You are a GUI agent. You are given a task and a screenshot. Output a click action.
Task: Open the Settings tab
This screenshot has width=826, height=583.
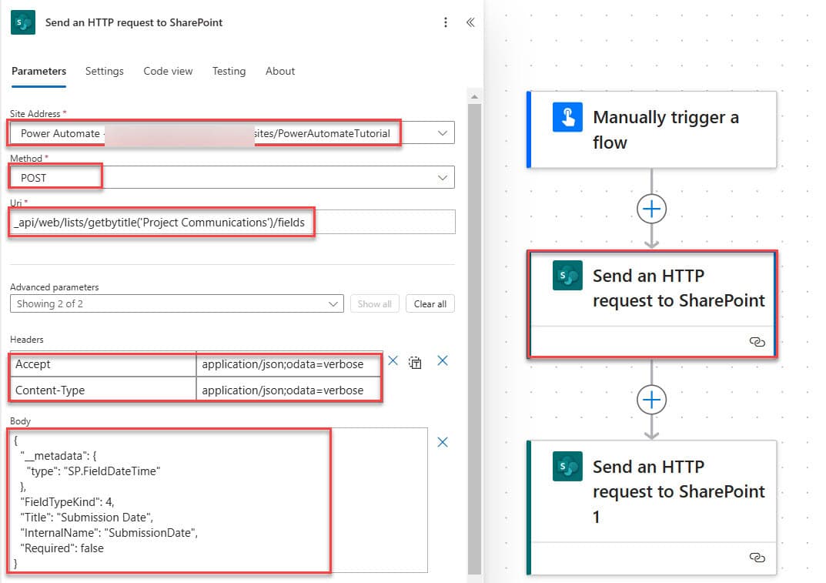click(x=104, y=71)
